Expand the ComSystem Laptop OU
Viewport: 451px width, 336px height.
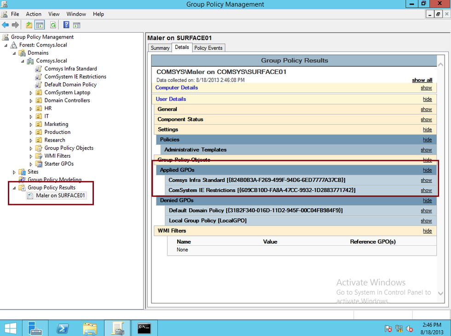(31, 93)
